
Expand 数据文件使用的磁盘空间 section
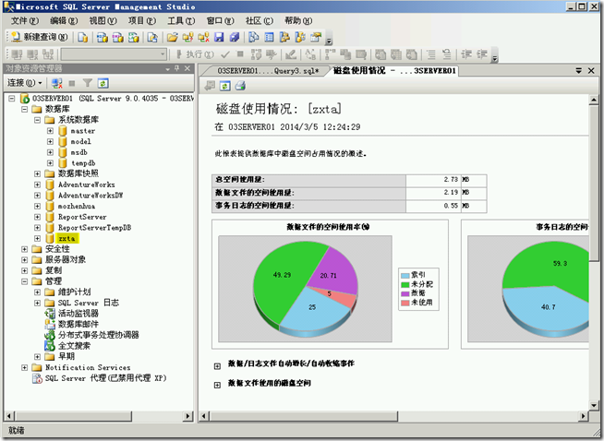(x=217, y=386)
